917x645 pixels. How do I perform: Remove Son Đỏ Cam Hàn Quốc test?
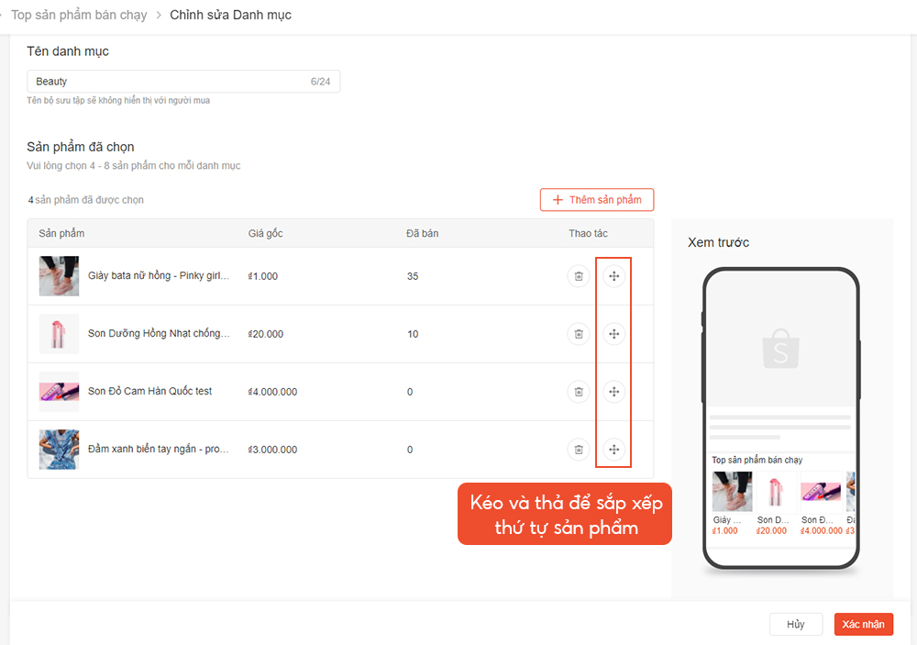[578, 392]
